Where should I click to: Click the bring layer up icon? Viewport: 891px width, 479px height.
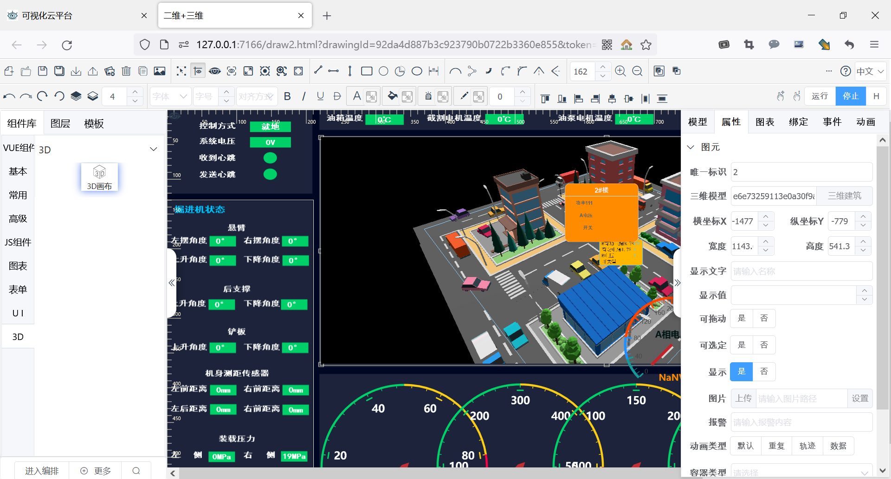pos(76,96)
